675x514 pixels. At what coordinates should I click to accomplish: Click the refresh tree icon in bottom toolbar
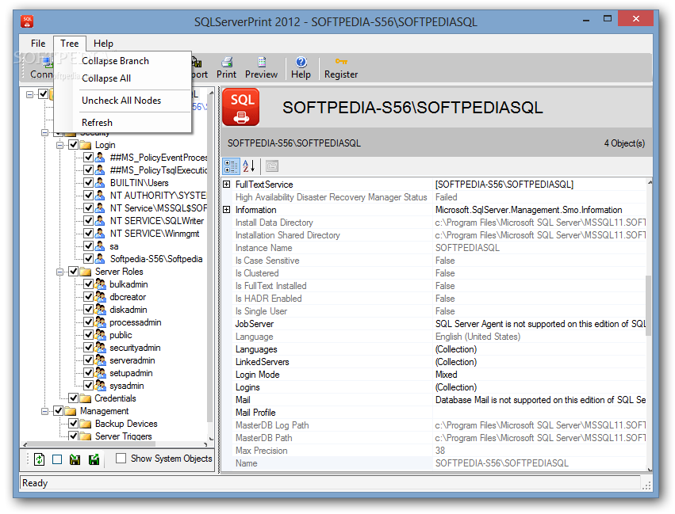point(39,459)
